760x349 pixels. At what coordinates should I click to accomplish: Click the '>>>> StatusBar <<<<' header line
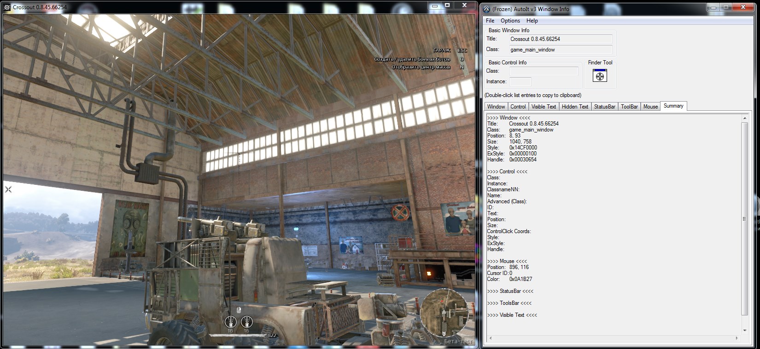(510, 291)
